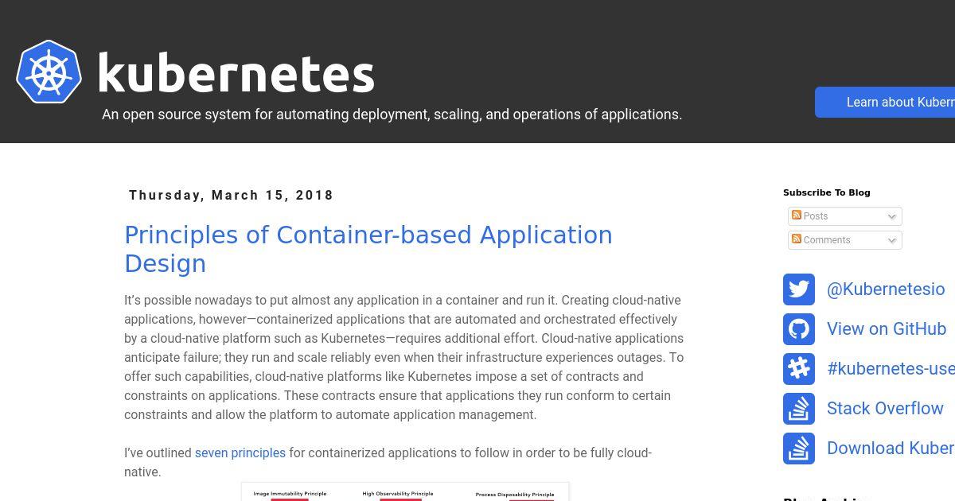
Task: Open the Download Kubernetes link
Action: point(891,449)
